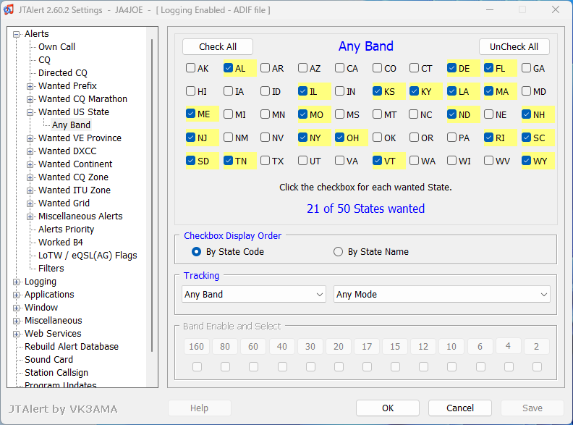Click the 160 band button
573x425 pixels.
click(x=197, y=346)
